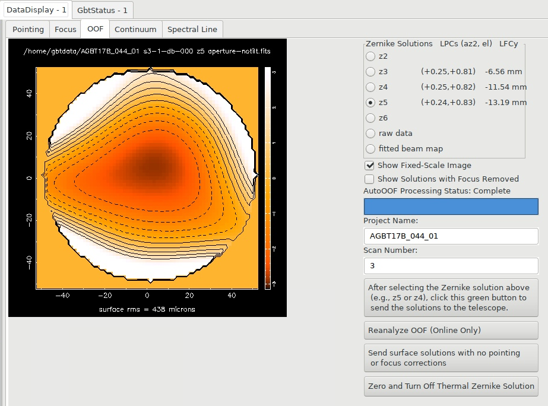Viewport: 548px width, 406px height.
Task: Uncheck Show Fixed-Scale Image
Action: (x=369, y=165)
